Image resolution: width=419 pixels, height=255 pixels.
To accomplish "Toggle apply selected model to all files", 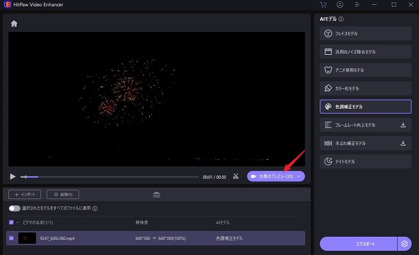I will 14,208.
